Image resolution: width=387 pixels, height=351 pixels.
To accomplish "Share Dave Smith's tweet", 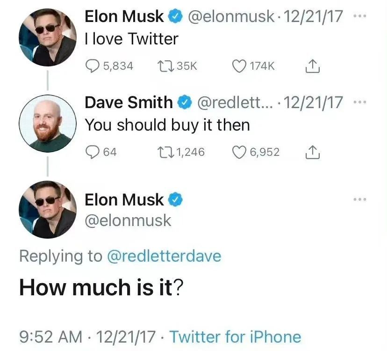I will (313, 152).
